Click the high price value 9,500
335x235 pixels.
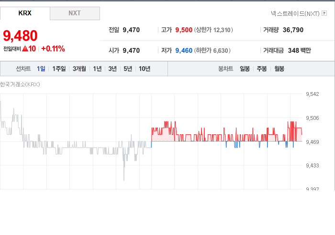(x=184, y=30)
